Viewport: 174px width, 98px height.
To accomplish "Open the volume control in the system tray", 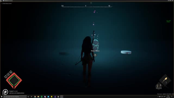I will tap(163, 97).
